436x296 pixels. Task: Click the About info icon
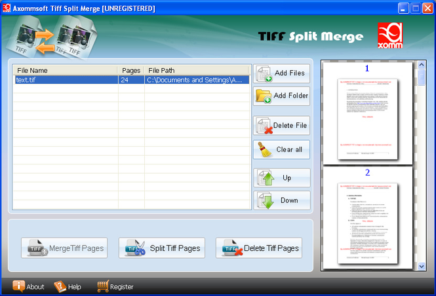click(x=18, y=286)
